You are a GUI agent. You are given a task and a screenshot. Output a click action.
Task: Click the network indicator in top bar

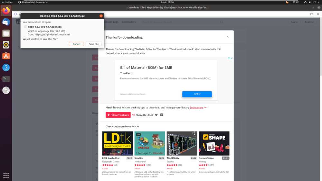point(305,2)
